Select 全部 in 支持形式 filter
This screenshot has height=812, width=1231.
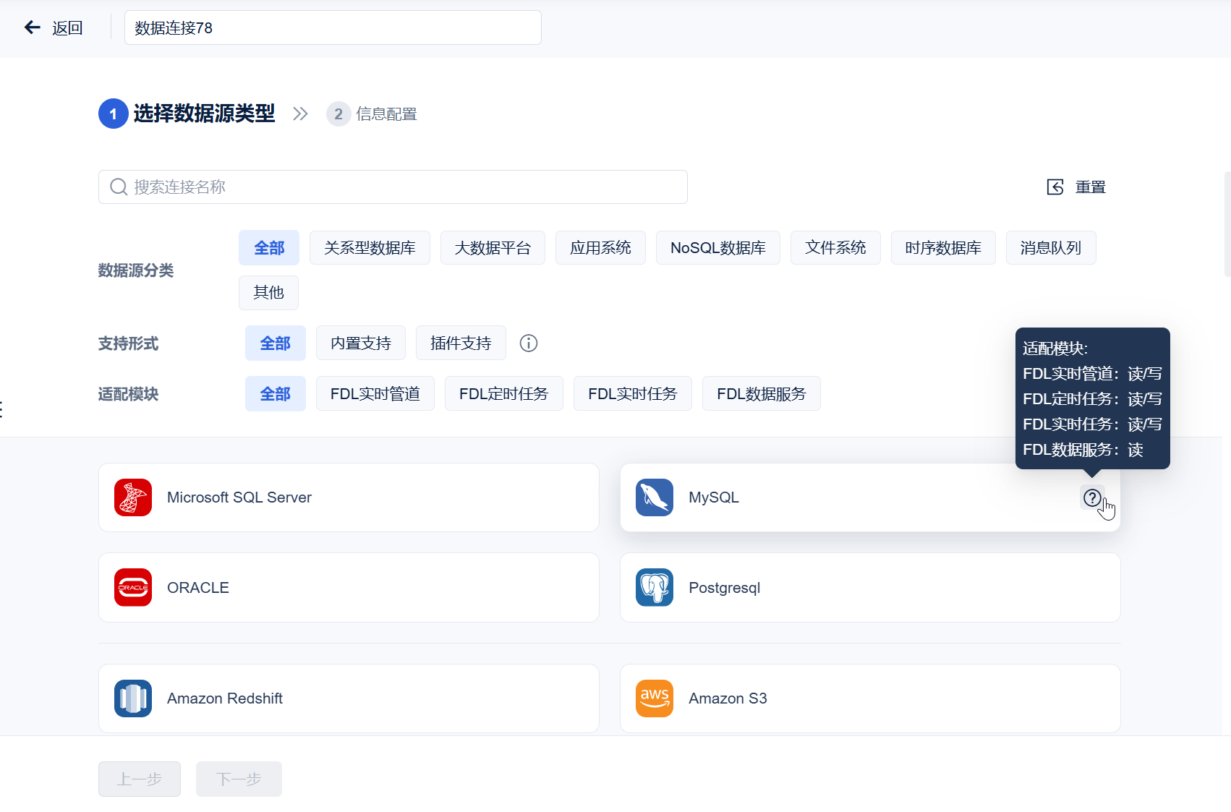276,343
